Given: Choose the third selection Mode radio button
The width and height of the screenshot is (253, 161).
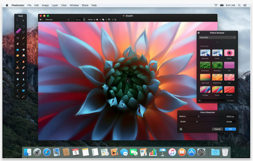Looking at the screenshot, I should (107, 19).
